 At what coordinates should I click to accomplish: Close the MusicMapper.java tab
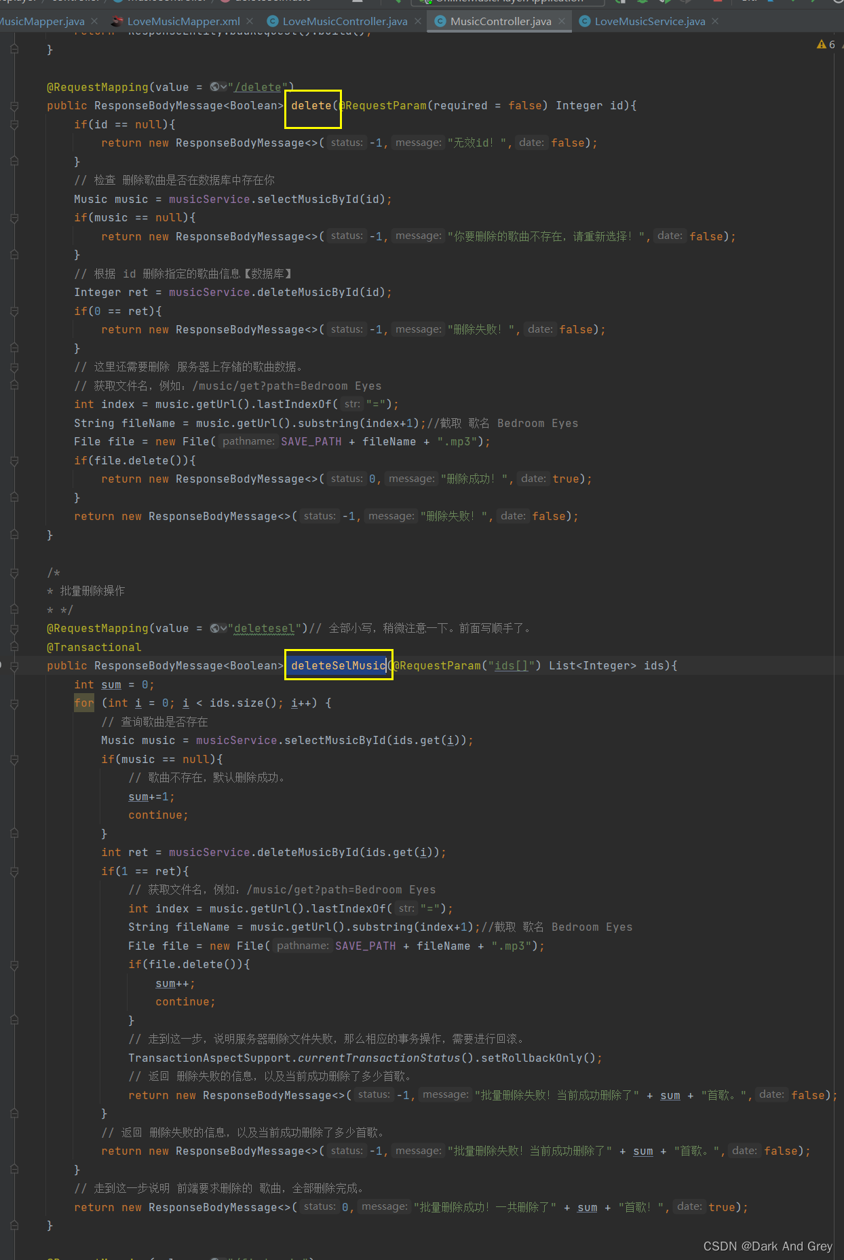[94, 21]
